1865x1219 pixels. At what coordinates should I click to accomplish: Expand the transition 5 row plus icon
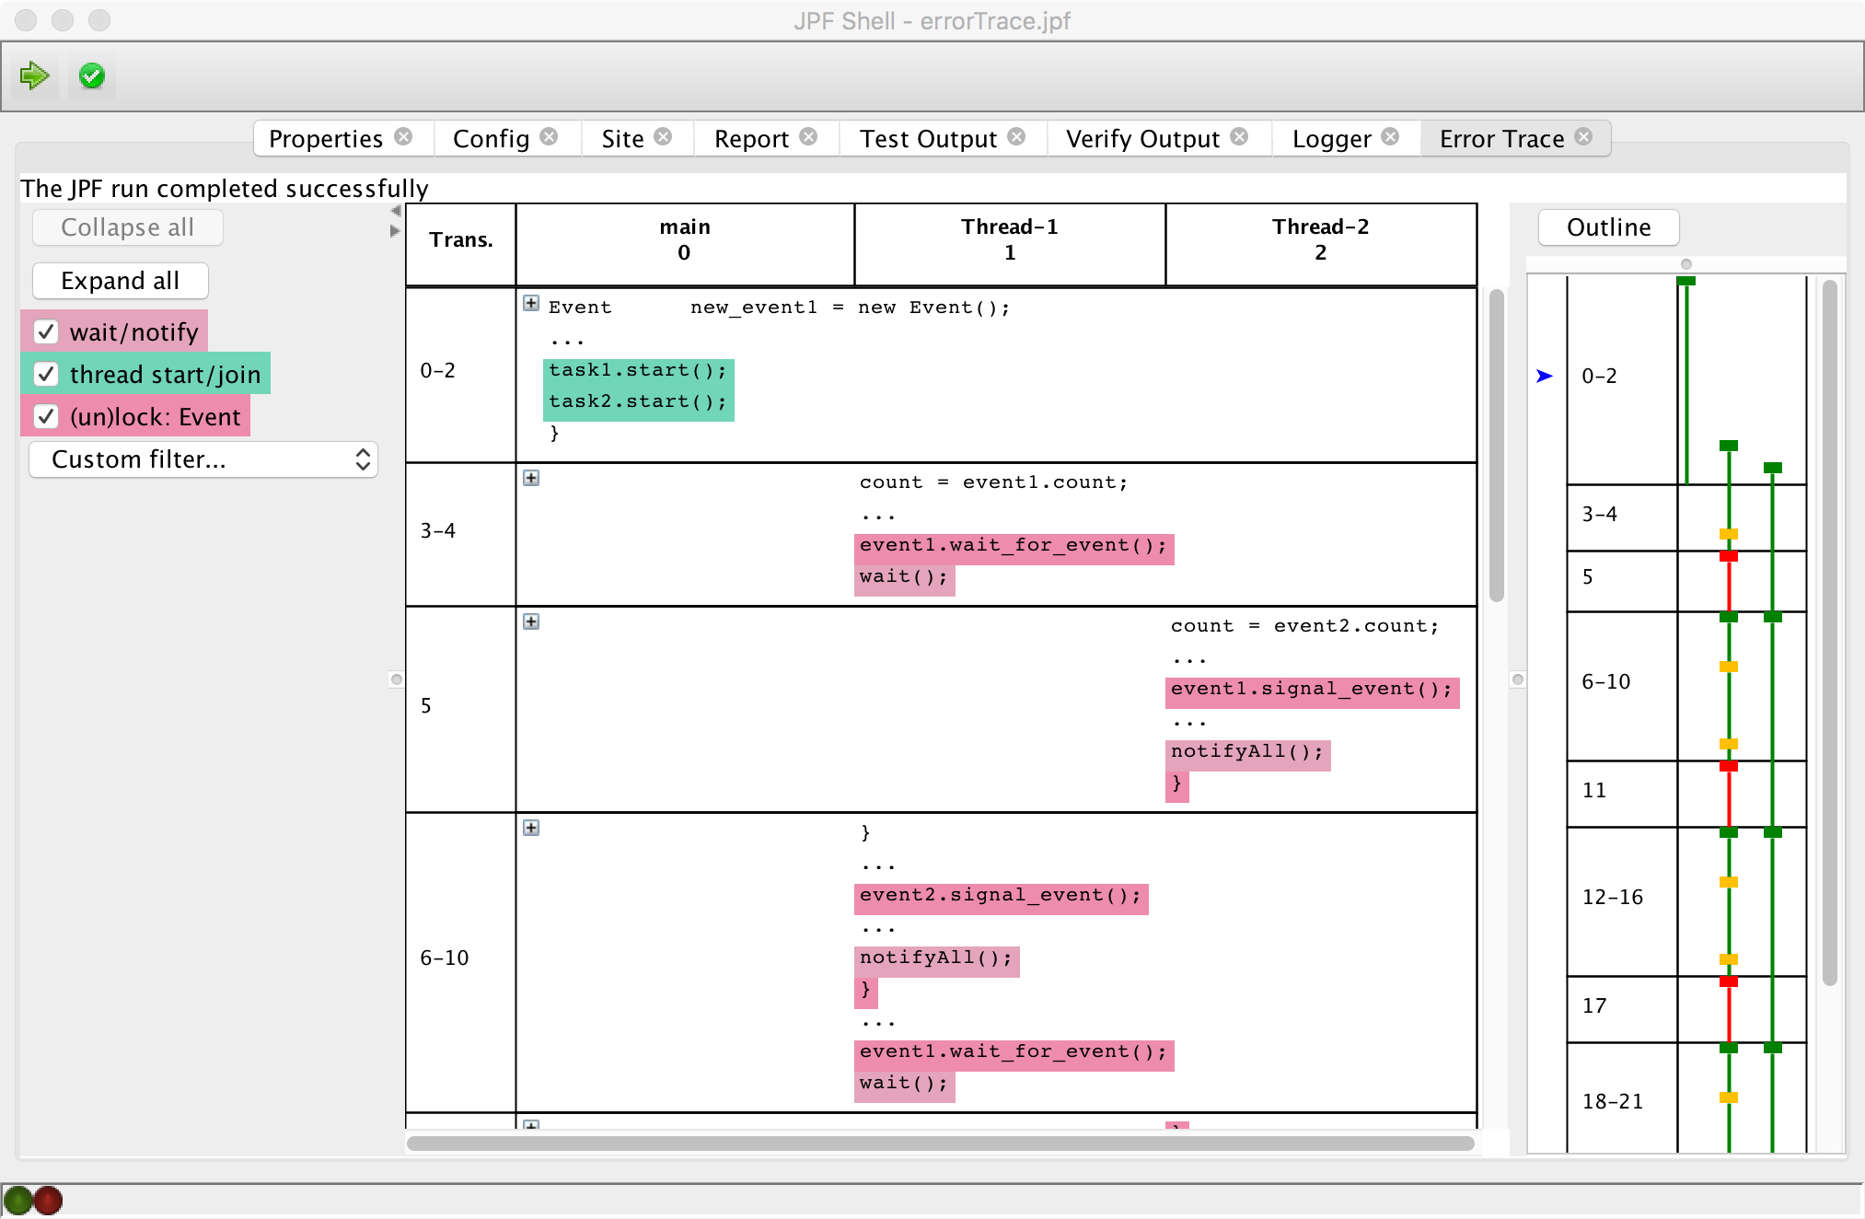click(531, 622)
